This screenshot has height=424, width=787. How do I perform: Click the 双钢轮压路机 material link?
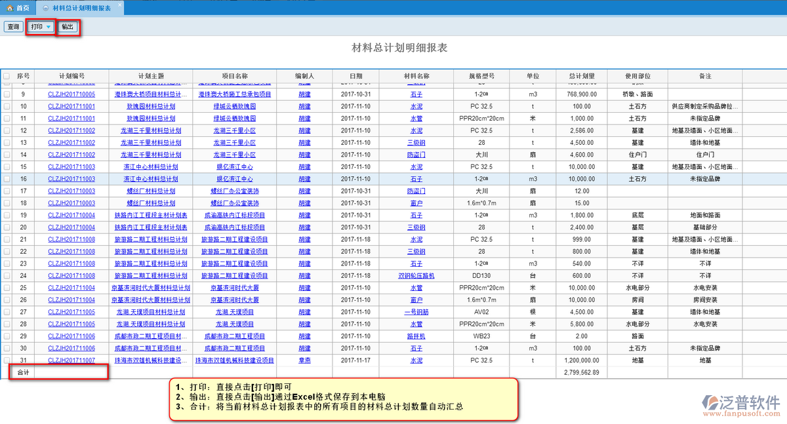pyautogui.click(x=416, y=276)
